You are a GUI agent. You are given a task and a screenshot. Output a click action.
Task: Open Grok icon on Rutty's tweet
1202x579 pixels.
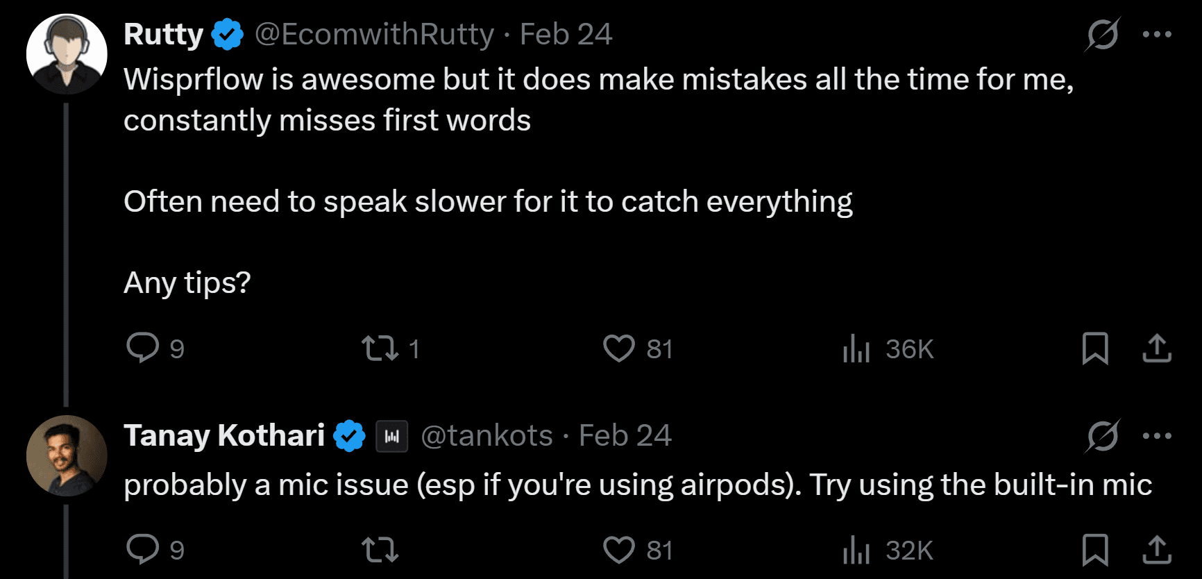pos(1102,34)
